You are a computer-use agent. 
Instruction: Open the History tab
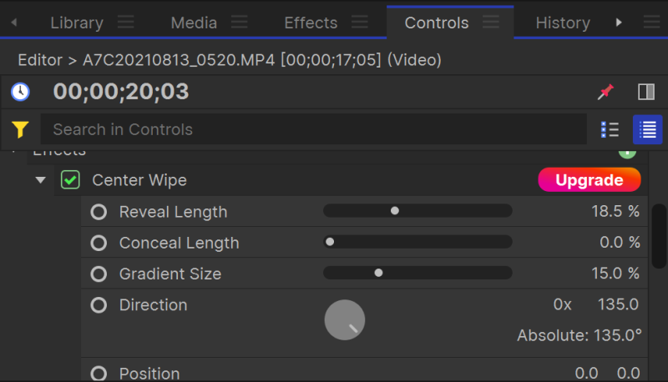(563, 23)
